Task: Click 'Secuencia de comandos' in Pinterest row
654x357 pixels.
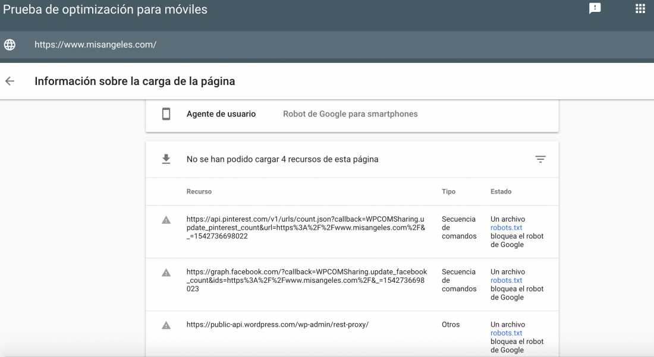Action: point(459,228)
